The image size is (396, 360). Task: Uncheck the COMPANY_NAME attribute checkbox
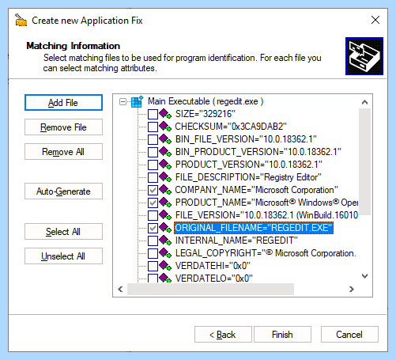[153, 190]
